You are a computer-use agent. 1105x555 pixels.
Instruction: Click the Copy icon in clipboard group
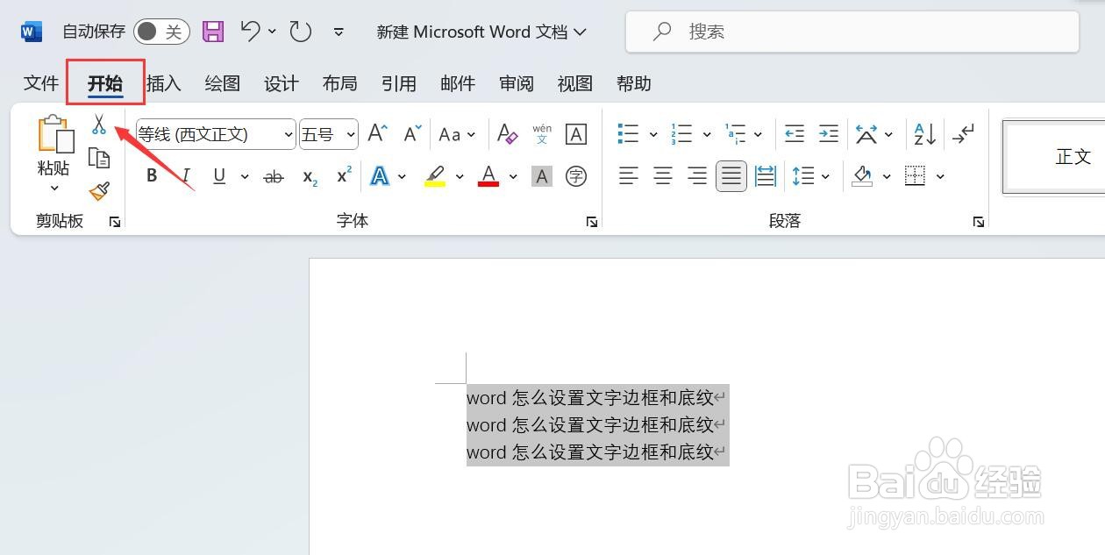tap(99, 158)
